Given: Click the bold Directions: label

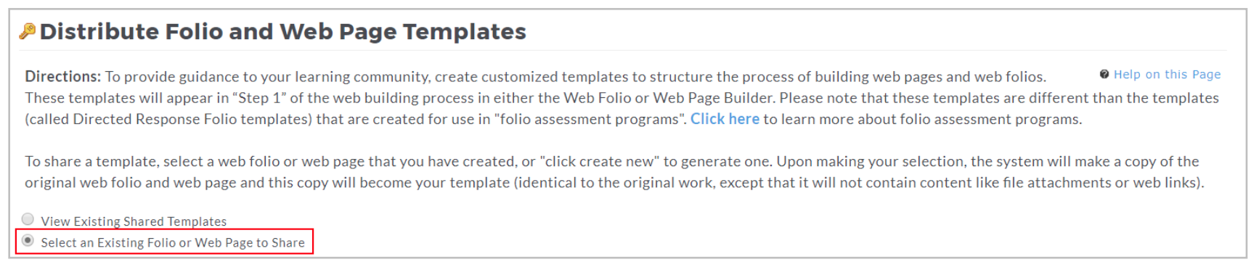Looking at the screenshot, I should [x=63, y=76].
